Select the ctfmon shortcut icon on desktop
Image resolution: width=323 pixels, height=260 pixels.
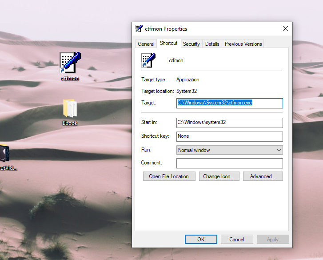pyautogui.click(x=70, y=63)
